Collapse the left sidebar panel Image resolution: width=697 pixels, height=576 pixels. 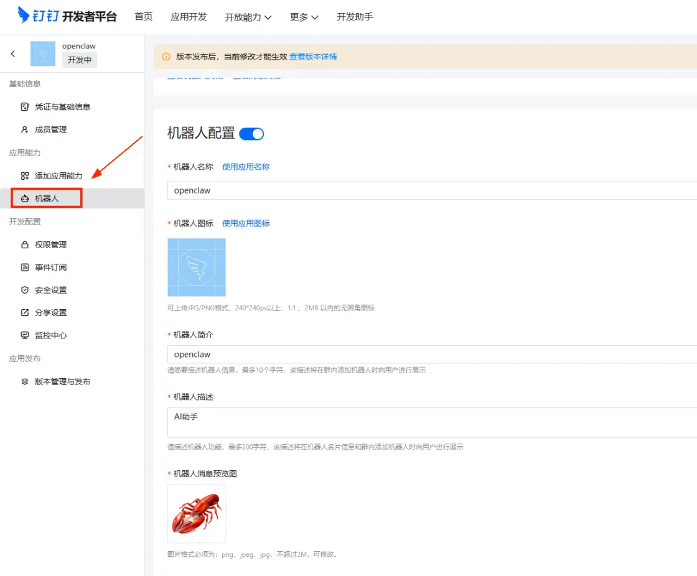click(x=12, y=53)
